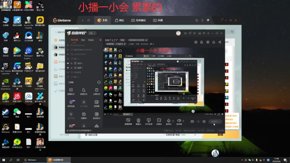Image resolution: width=290 pixels, height=163 pixels.
Task: Hide the 全屏 1 source
Action: (68, 68)
